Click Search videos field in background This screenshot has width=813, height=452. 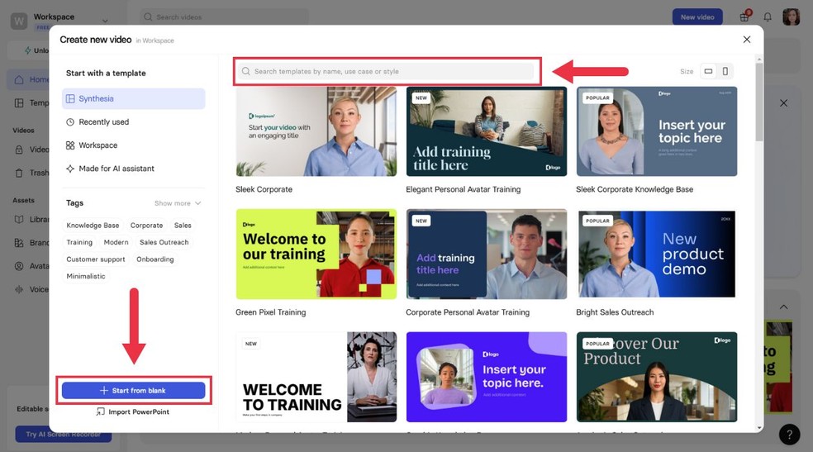(225, 17)
